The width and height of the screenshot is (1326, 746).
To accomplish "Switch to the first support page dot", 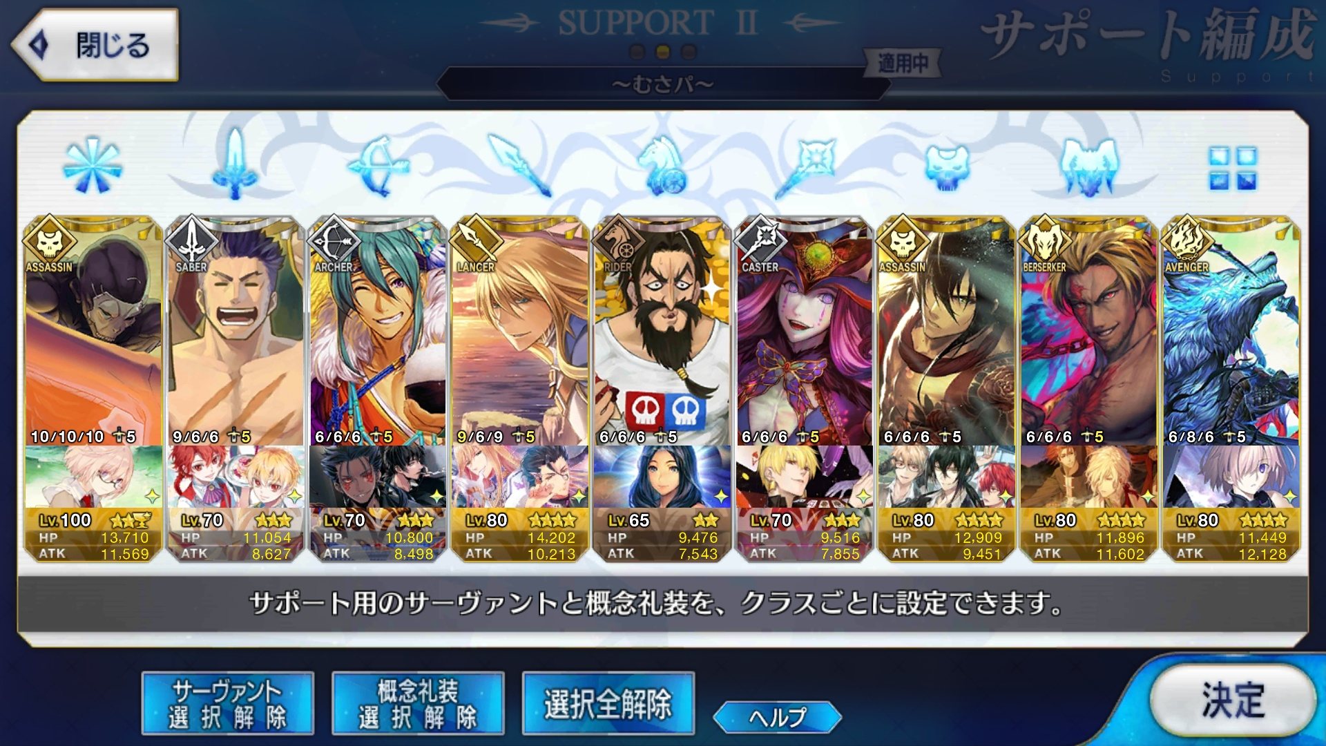I will pyautogui.click(x=637, y=52).
